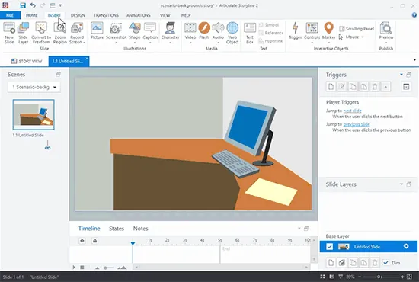The image size is (419, 282).
Task: Fit slide to window in status bar
Action: click(409, 277)
